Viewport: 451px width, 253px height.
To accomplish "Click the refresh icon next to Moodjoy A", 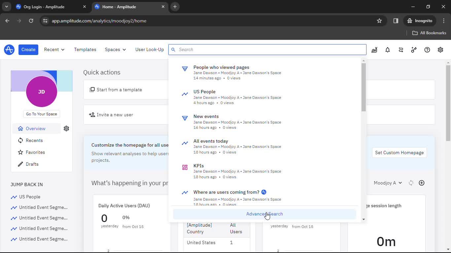I will pyautogui.click(x=411, y=183).
